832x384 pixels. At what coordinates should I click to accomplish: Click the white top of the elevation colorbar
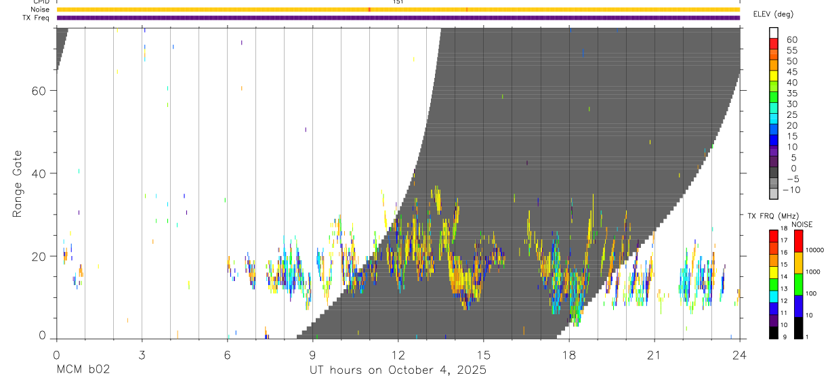773,33
